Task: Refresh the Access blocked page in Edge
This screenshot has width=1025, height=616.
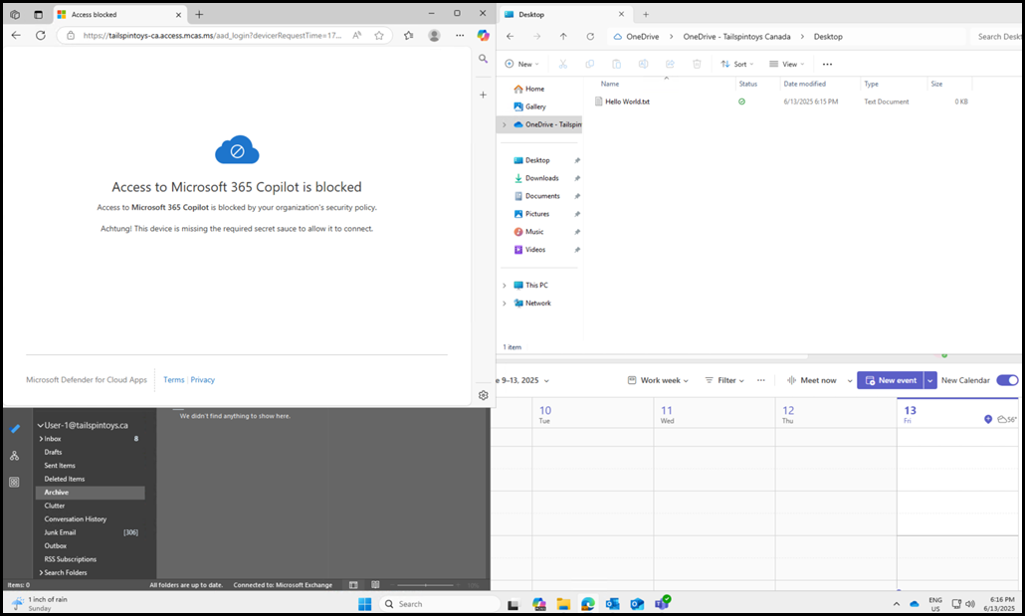Action: tap(41, 35)
